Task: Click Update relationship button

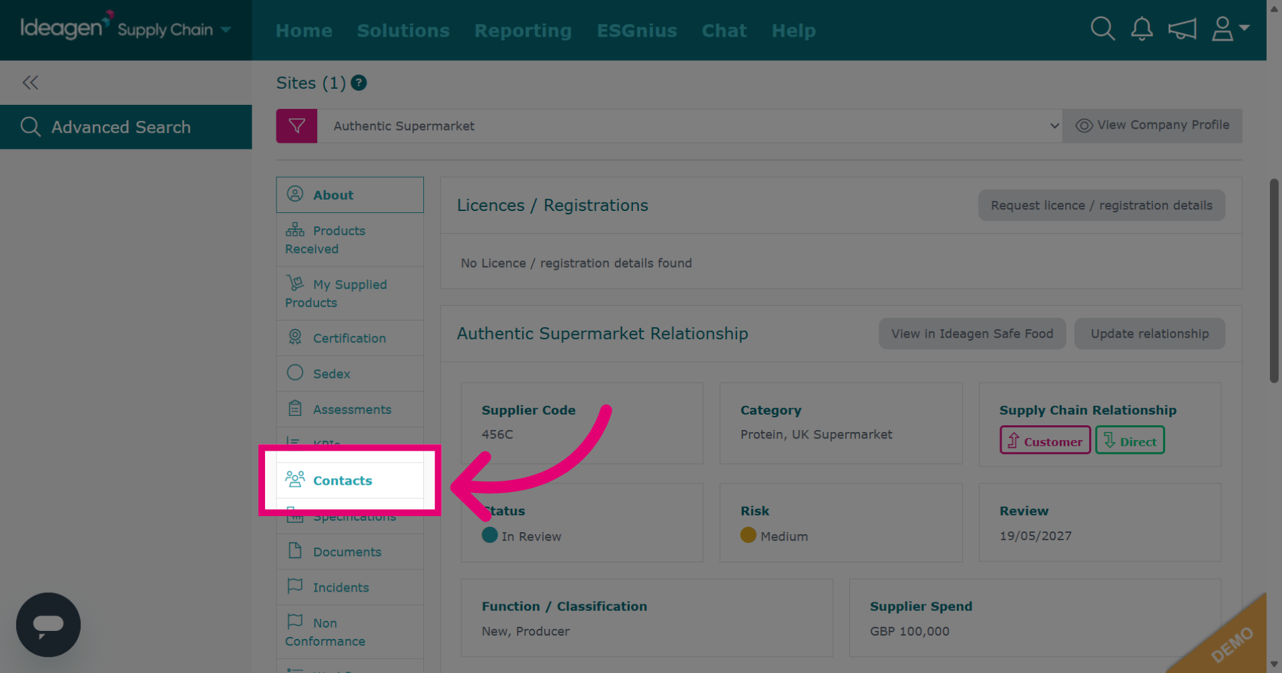Action: click(1150, 334)
